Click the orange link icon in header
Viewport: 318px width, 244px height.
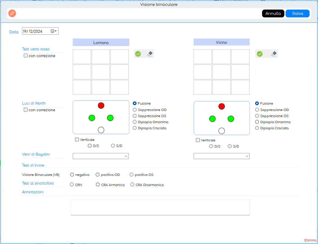[12, 13]
